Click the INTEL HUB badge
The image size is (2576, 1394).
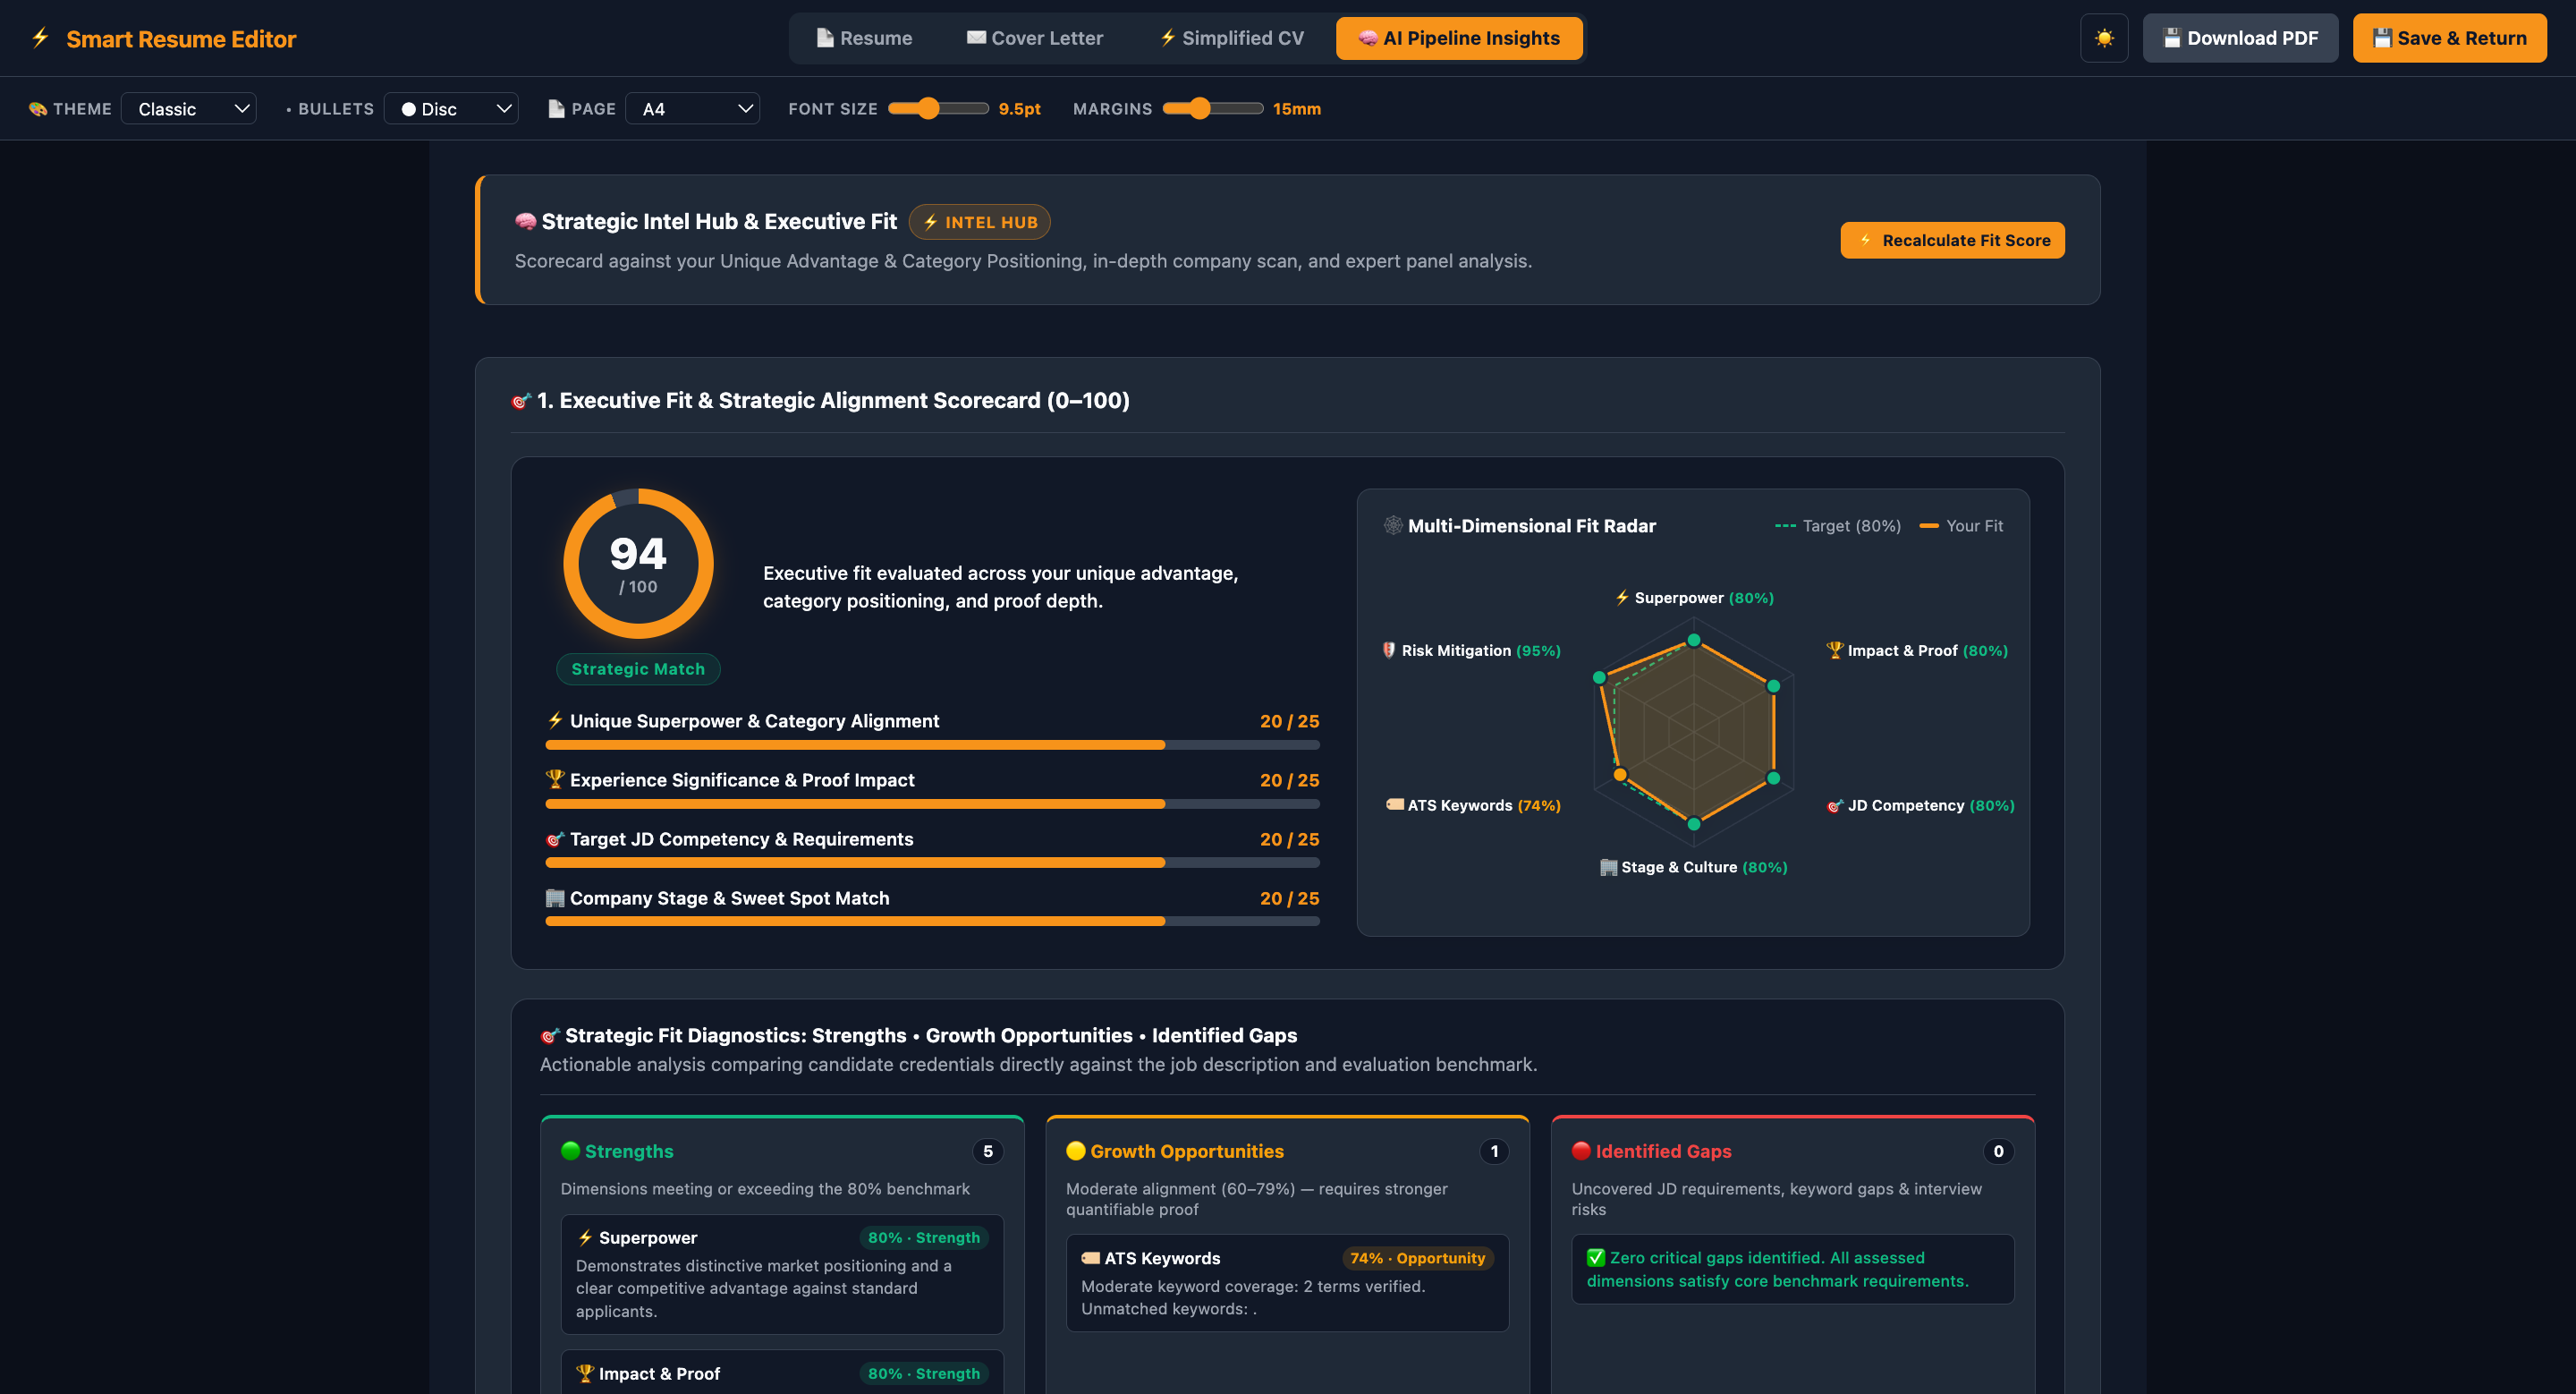(979, 222)
